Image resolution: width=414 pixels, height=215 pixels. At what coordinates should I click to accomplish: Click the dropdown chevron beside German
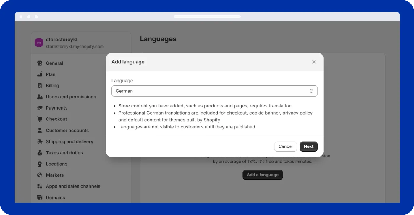311,91
